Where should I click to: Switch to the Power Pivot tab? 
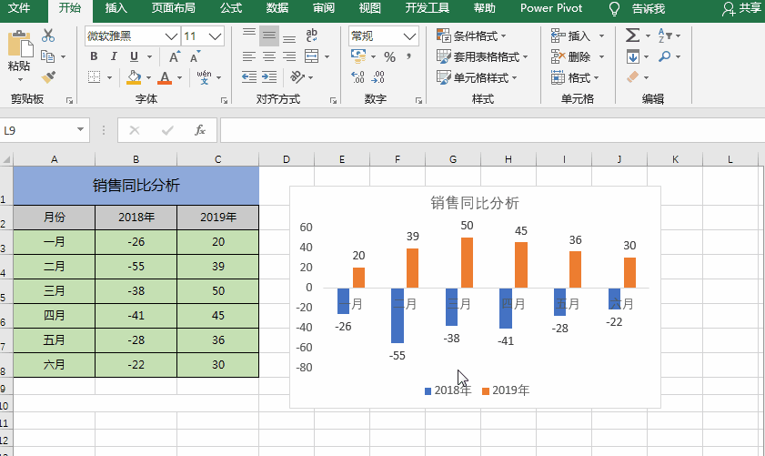point(551,8)
